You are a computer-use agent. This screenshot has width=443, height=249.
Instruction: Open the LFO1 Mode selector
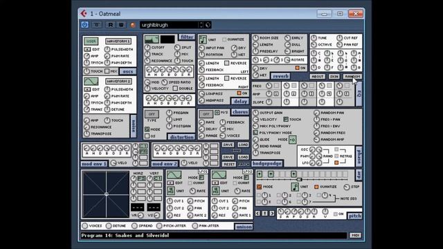pyautogui.click(x=201, y=177)
